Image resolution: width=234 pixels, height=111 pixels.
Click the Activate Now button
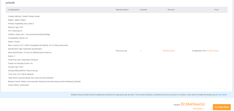[x=222, y=107]
